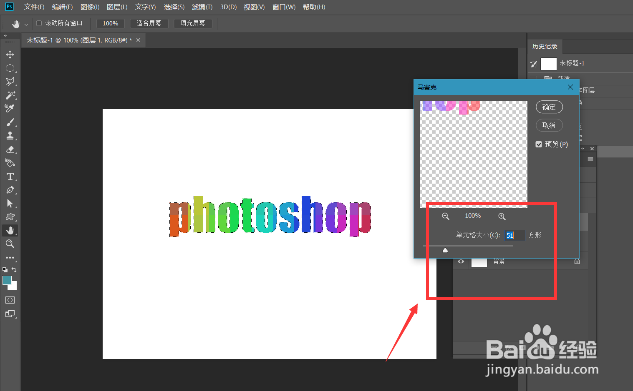The height and width of the screenshot is (391, 633).
Task: Zoom out the mosaic preview
Action: point(446,216)
